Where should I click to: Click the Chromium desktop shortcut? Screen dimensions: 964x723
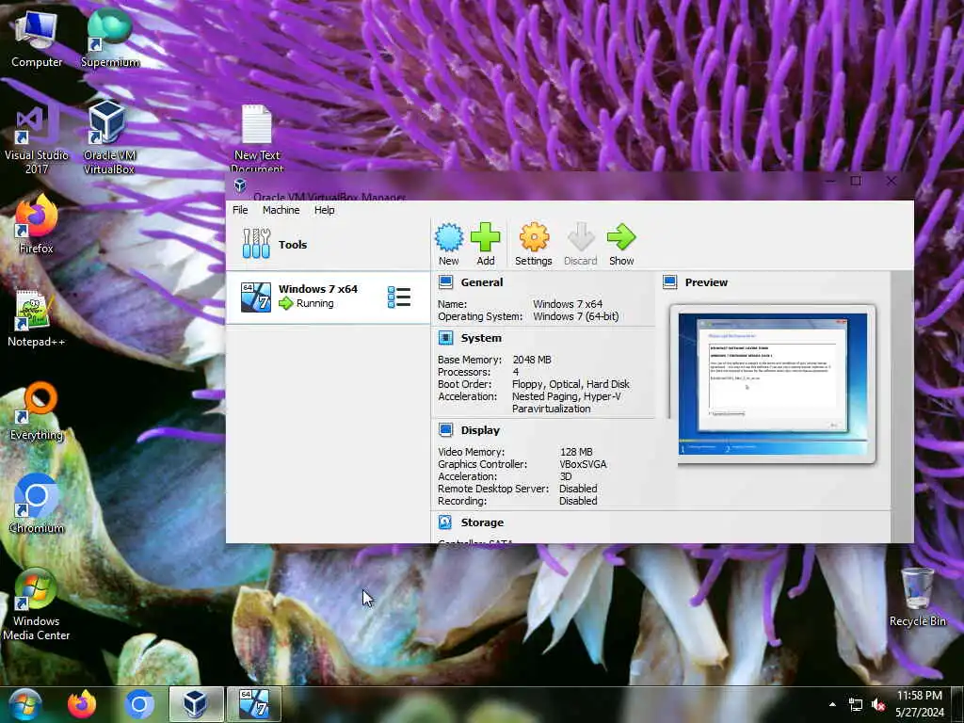tap(37, 504)
